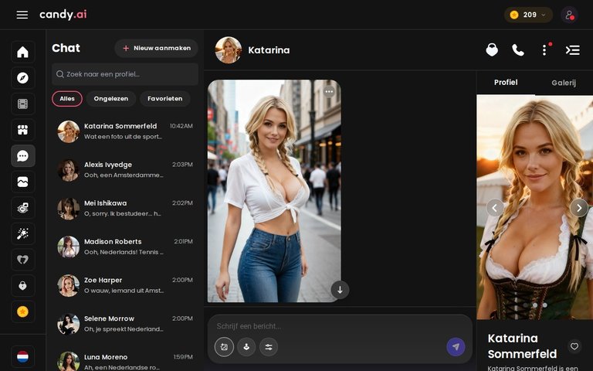Jump to latest message with down arrow
Screen dimensions: 593x371
[340, 290]
